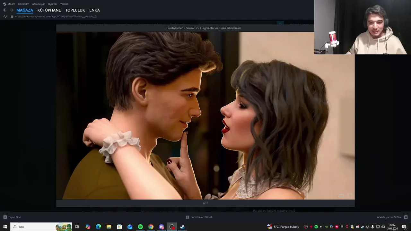This screenshot has height=231, width=411.
Task: Open the Mail app from the taskbar
Action: [130, 227]
